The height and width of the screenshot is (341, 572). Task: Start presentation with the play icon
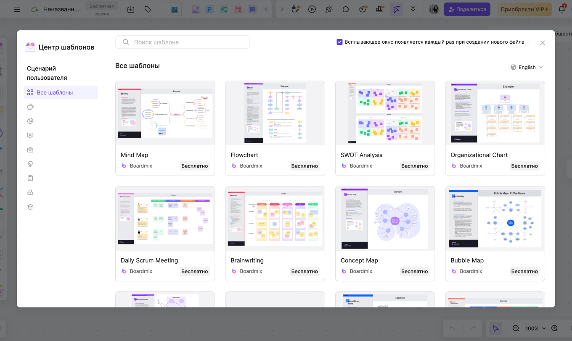point(312,9)
